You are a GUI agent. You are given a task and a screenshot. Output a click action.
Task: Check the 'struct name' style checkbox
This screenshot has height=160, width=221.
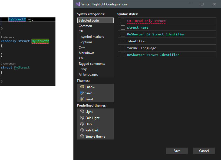[123, 27]
